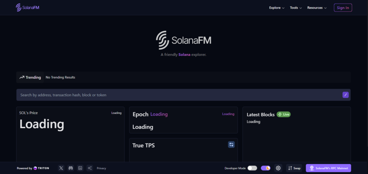The width and height of the screenshot is (368, 174).
Task: Click the purple Loading text beside Epoch
Action: click(x=159, y=114)
